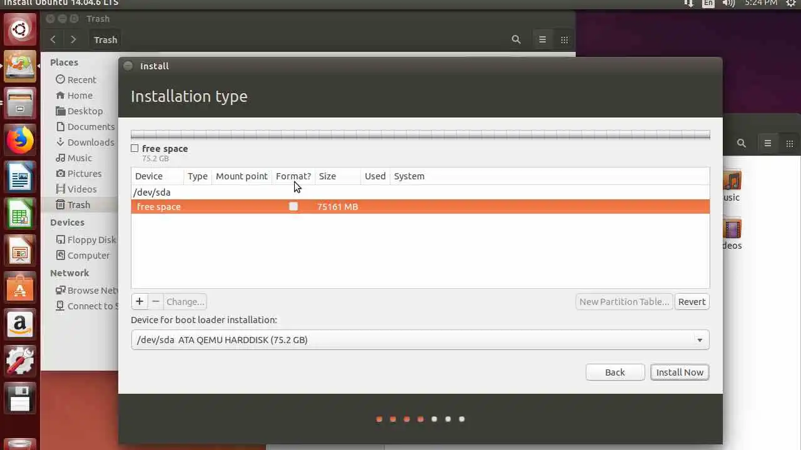This screenshot has width=801, height=450.
Task: Click grid view icon in rear Files window
Action: pos(790,143)
